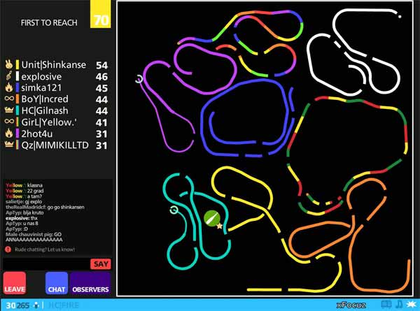The height and width of the screenshot is (311, 420).
Task: Click the crown icon beside HC|Gilnash
Action: point(10,111)
